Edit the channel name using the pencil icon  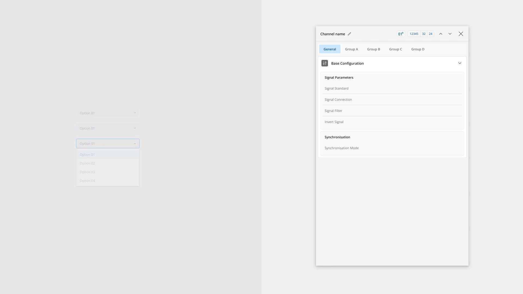pos(349,34)
